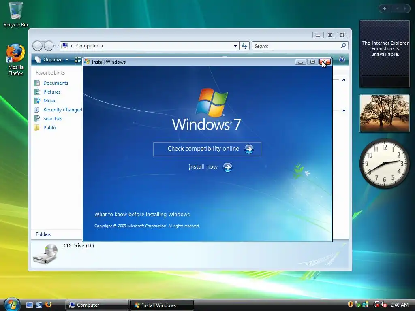The image size is (415, 311).
Task: Click the 2:40 AM taskbar clock
Action: pyautogui.click(x=400, y=305)
